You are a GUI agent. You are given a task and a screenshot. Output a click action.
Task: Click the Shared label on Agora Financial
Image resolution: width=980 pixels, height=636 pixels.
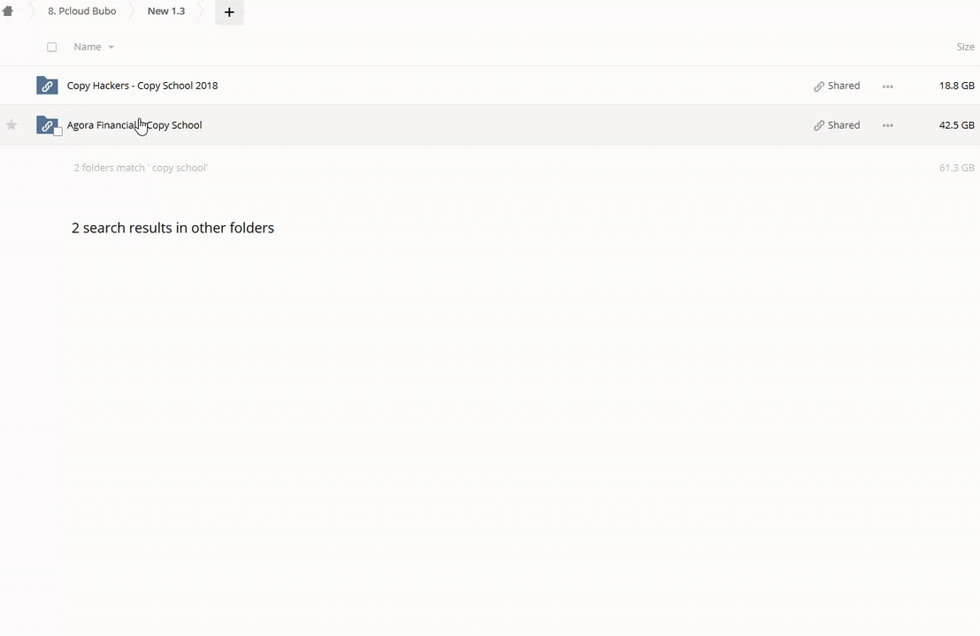[843, 125]
